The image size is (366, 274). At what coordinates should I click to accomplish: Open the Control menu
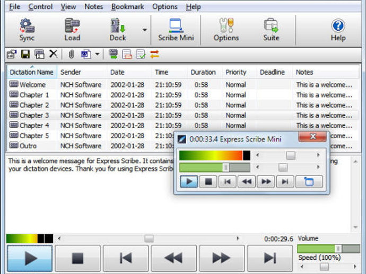[x=40, y=7]
